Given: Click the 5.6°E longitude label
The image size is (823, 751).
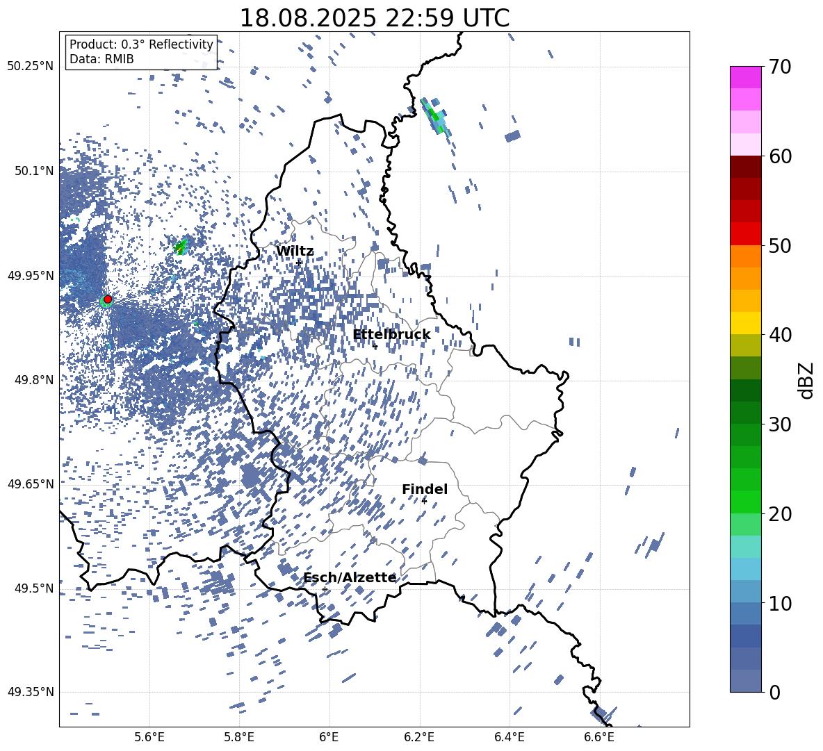Looking at the screenshot, I should tap(149, 737).
